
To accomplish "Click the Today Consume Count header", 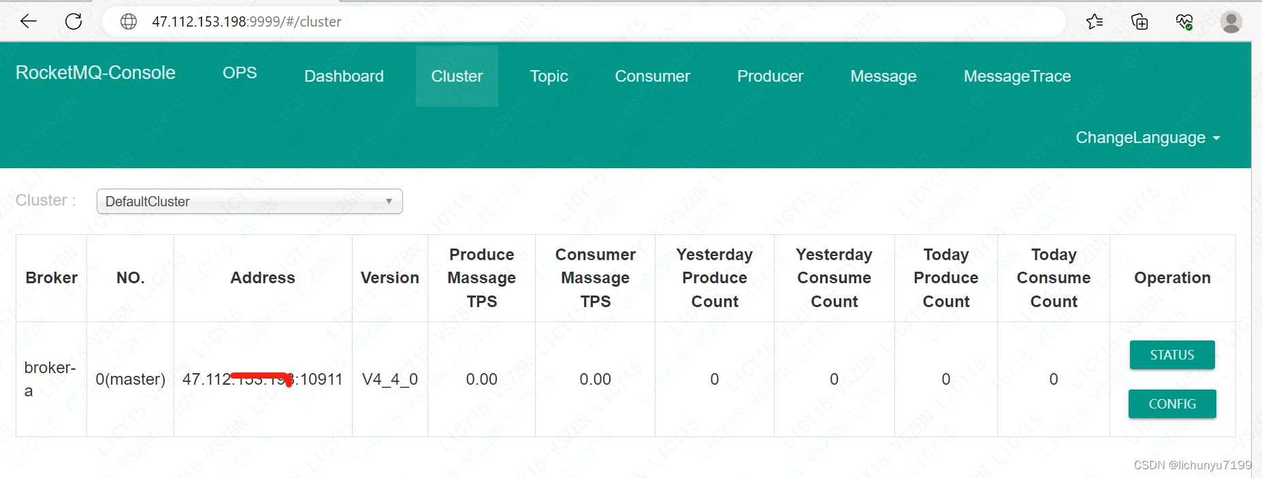I will coord(1054,278).
